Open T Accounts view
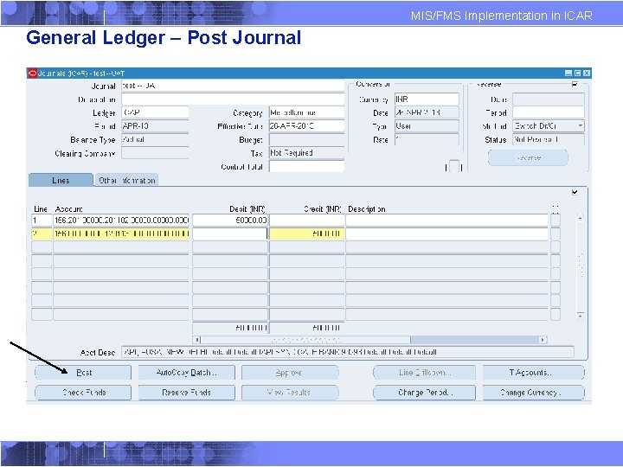Image resolution: width=623 pixels, height=467 pixels. tap(533, 373)
